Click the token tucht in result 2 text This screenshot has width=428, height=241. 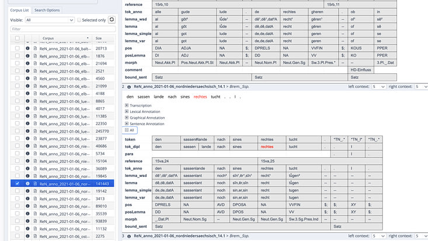pos(215,97)
